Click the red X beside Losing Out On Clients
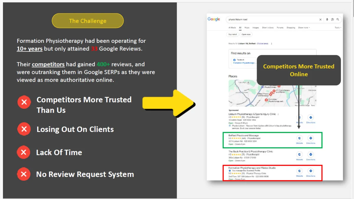 click(x=24, y=129)
